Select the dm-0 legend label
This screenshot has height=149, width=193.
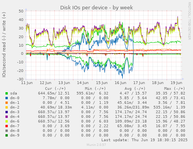click(x=15, y=98)
